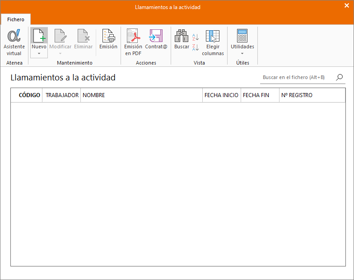Click the Nuevo document icon
The width and height of the screenshot is (354, 280).
pos(39,36)
